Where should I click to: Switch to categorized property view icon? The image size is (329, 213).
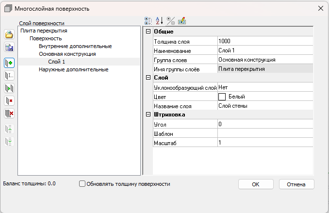148,21
